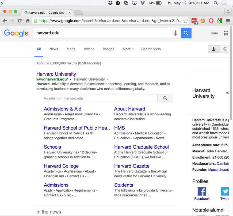Reload the page with refresh icon

pos(20,21)
